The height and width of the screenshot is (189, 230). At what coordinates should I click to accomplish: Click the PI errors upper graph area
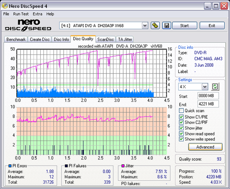click(x=92, y=73)
